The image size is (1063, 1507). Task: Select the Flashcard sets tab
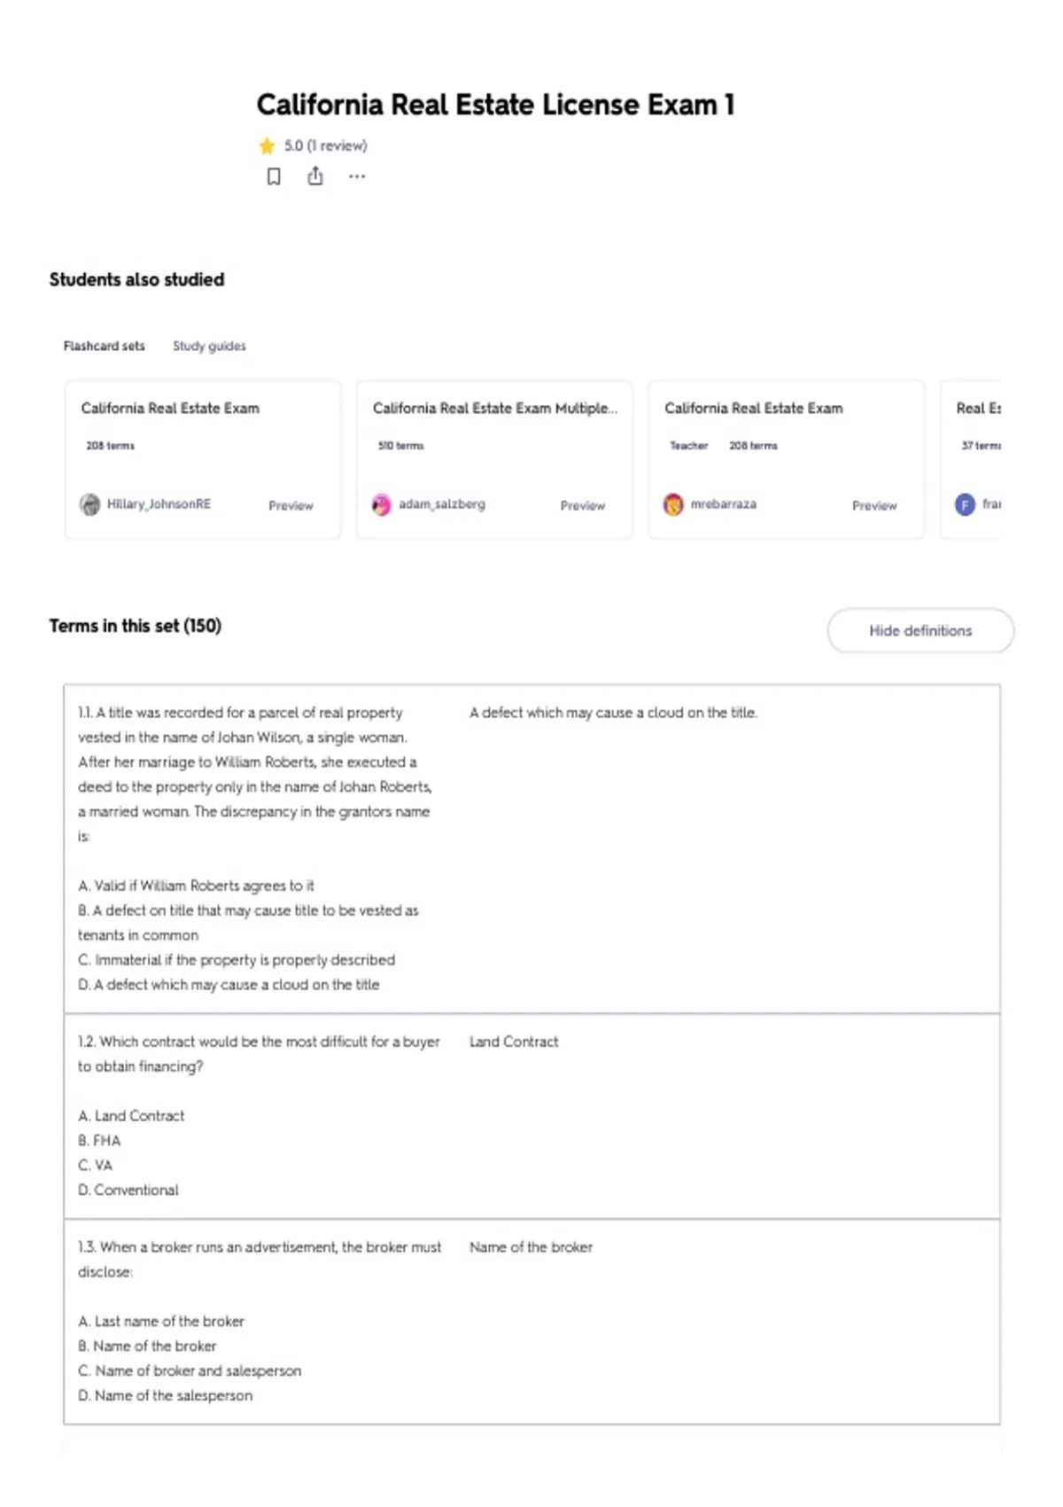coord(104,346)
